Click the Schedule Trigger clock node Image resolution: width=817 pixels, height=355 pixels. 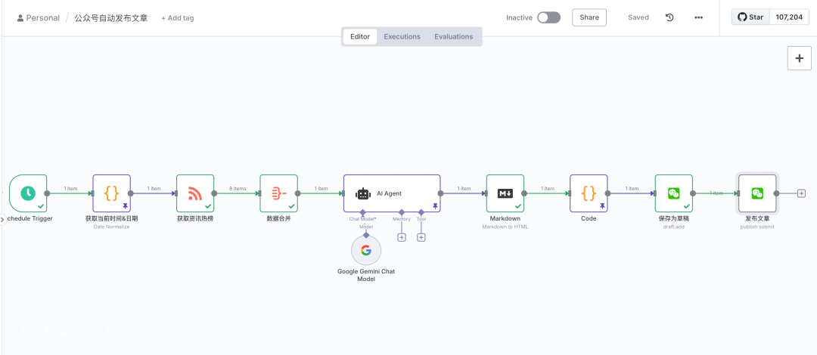28,193
